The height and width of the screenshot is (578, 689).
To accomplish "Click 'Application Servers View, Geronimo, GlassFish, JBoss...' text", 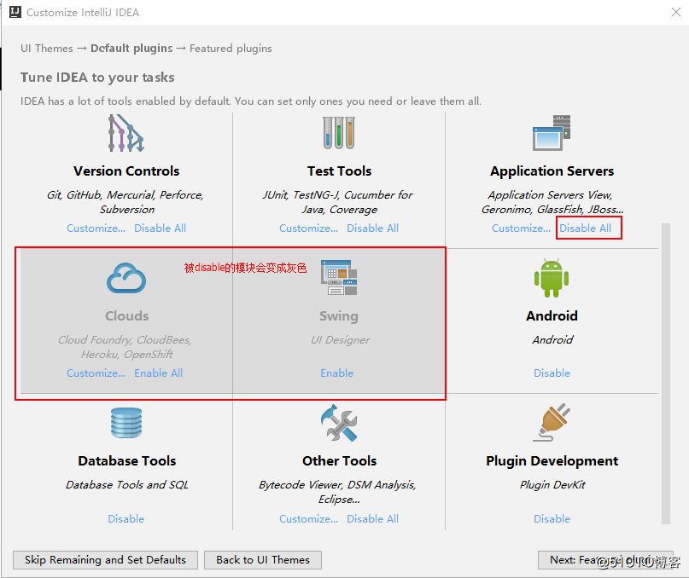I will coord(552,202).
